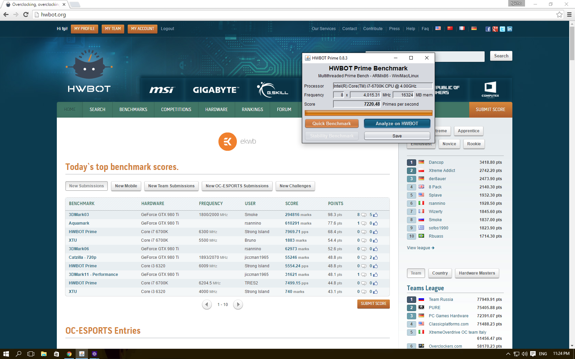575x359 pixels.
Task: Open the BENCHMARKS navigation item
Action: (x=133, y=109)
